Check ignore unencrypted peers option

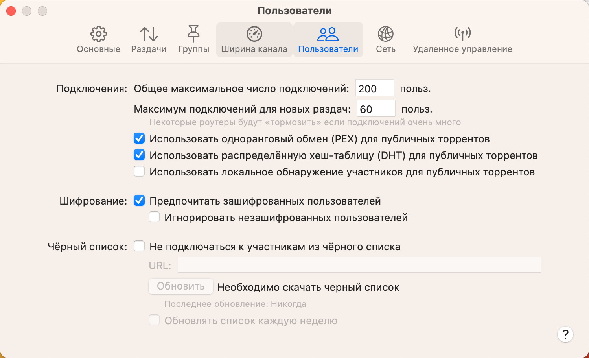coord(154,217)
